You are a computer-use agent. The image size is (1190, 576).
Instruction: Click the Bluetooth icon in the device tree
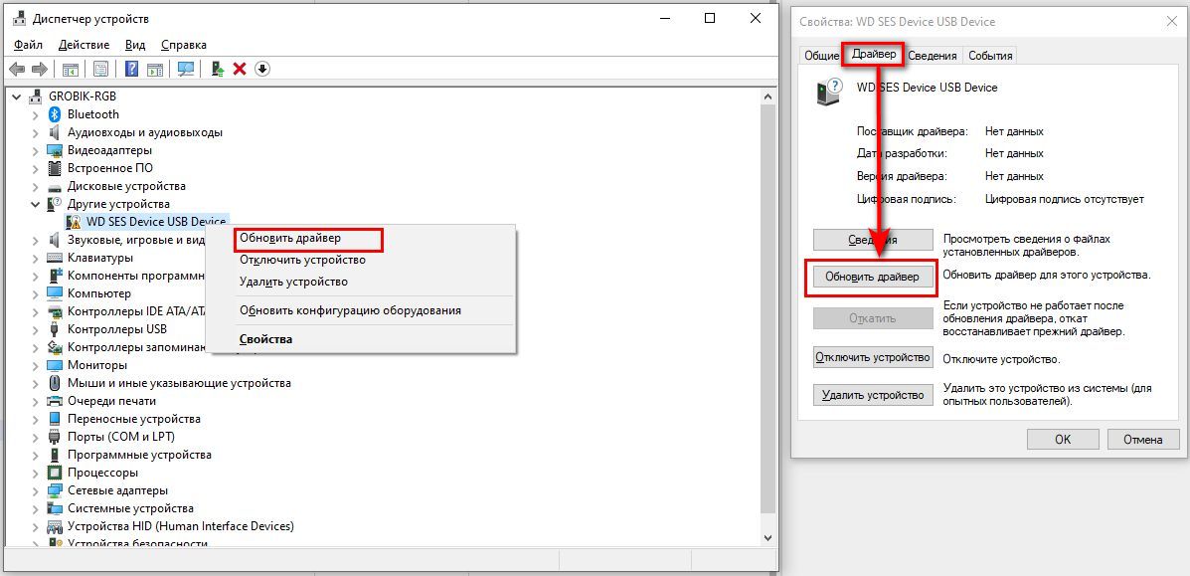click(56, 114)
